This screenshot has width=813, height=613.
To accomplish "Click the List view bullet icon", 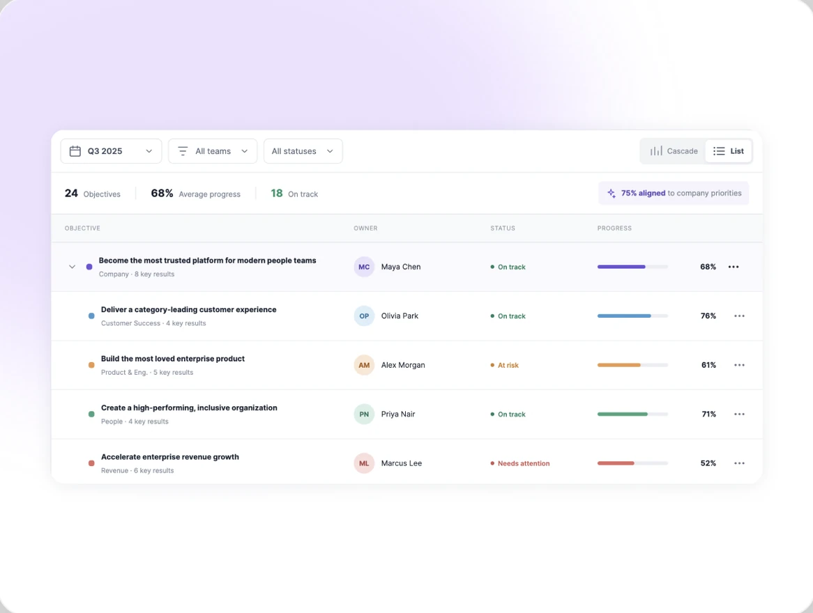I will click(719, 150).
